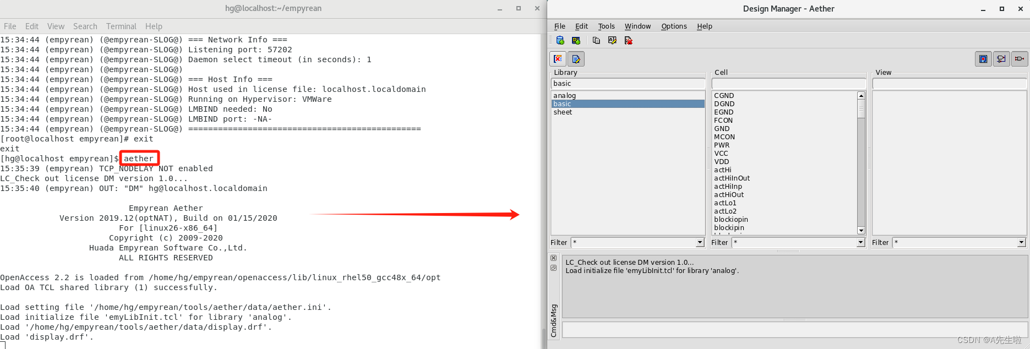1030x349 pixels.
Task: Open the terminal View menu
Action: 56,26
